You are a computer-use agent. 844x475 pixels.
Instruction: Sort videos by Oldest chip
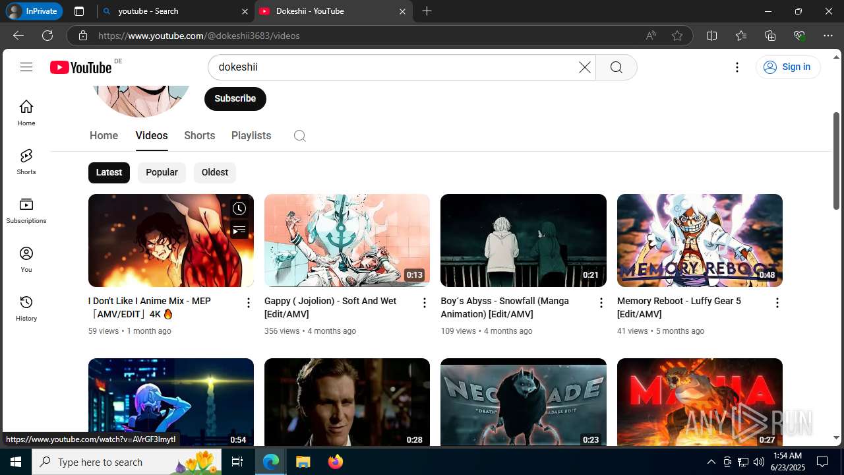click(x=215, y=172)
